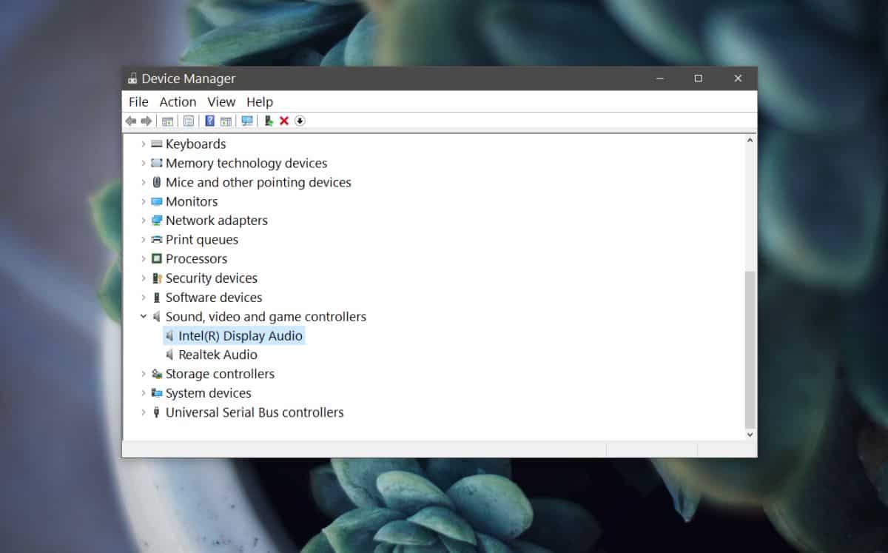The width and height of the screenshot is (888, 553).
Task: Select the Realtek Audio device
Action: tap(218, 355)
